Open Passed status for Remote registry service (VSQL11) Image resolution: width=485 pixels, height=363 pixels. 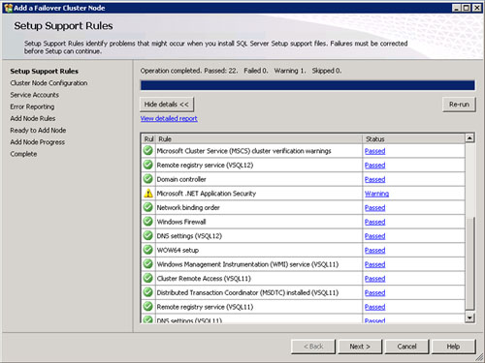(374, 307)
